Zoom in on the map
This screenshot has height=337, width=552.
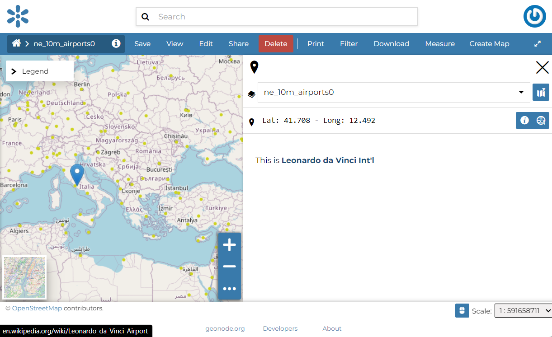229,245
